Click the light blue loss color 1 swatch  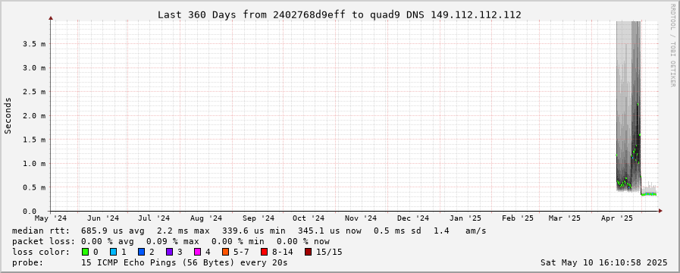coord(113,252)
